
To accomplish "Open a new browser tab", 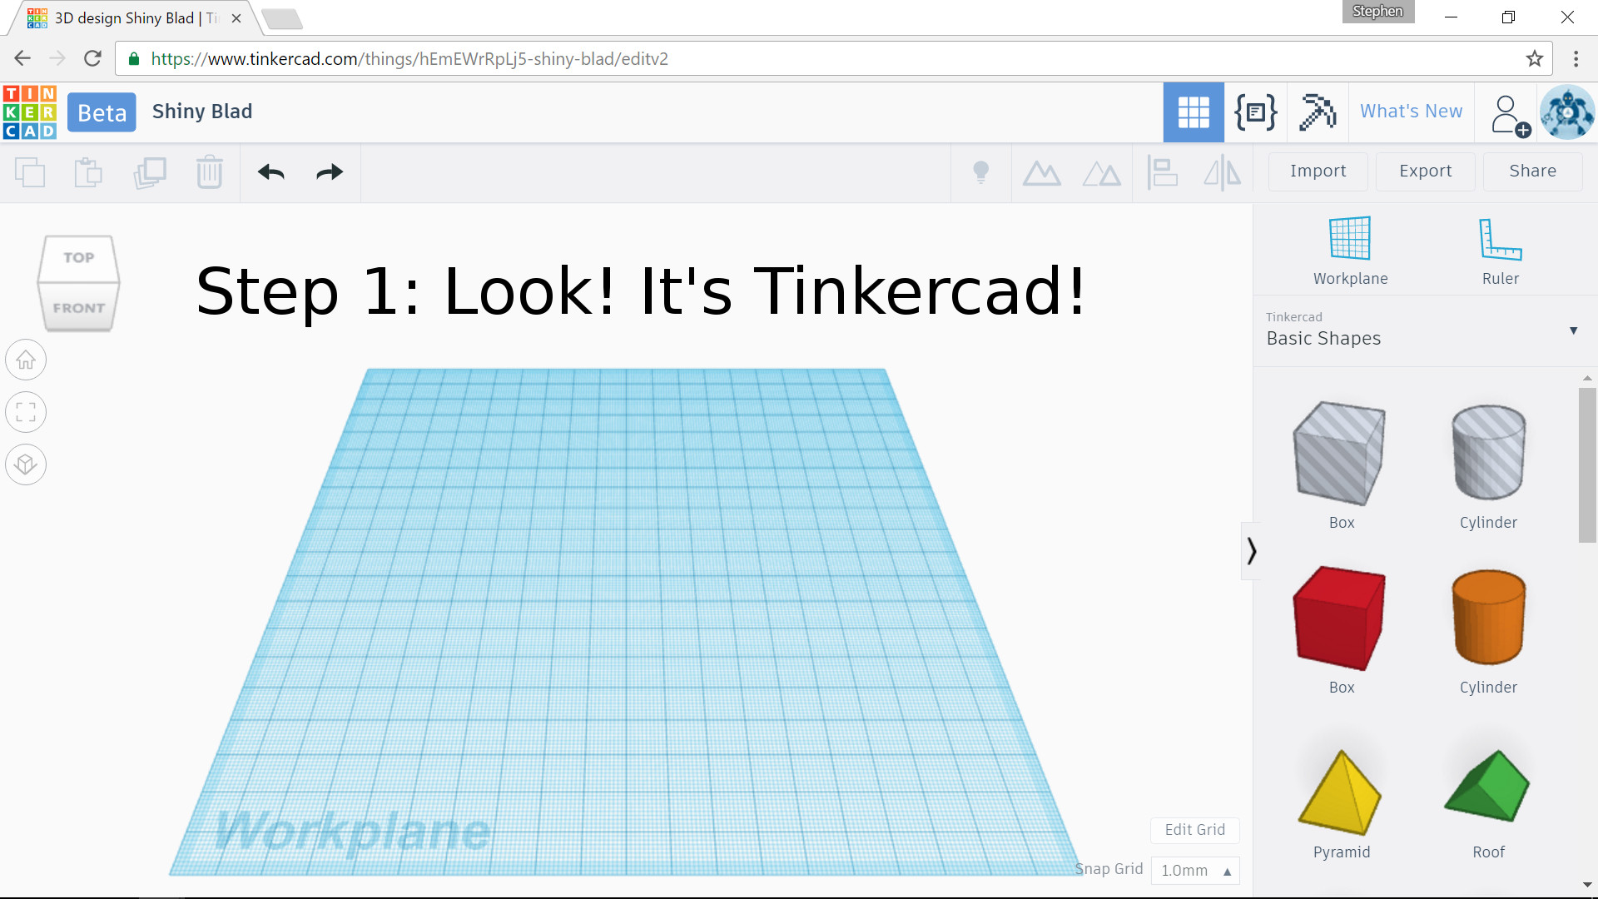I will coord(281,19).
